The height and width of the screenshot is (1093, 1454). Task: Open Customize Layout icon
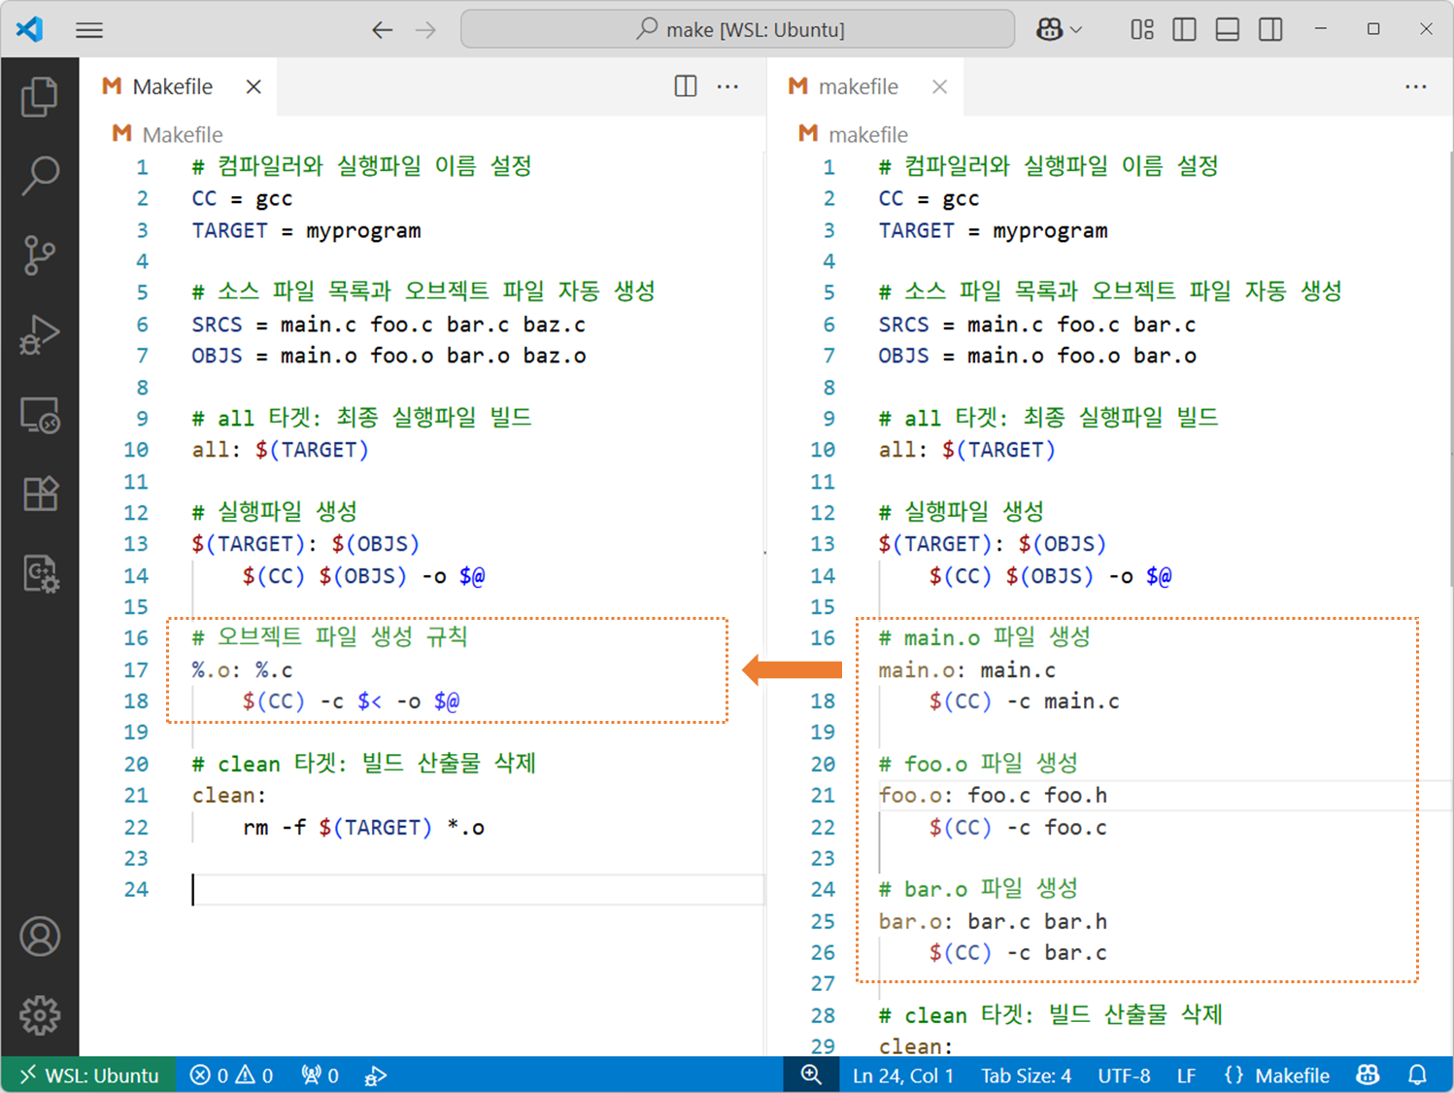[1142, 29]
